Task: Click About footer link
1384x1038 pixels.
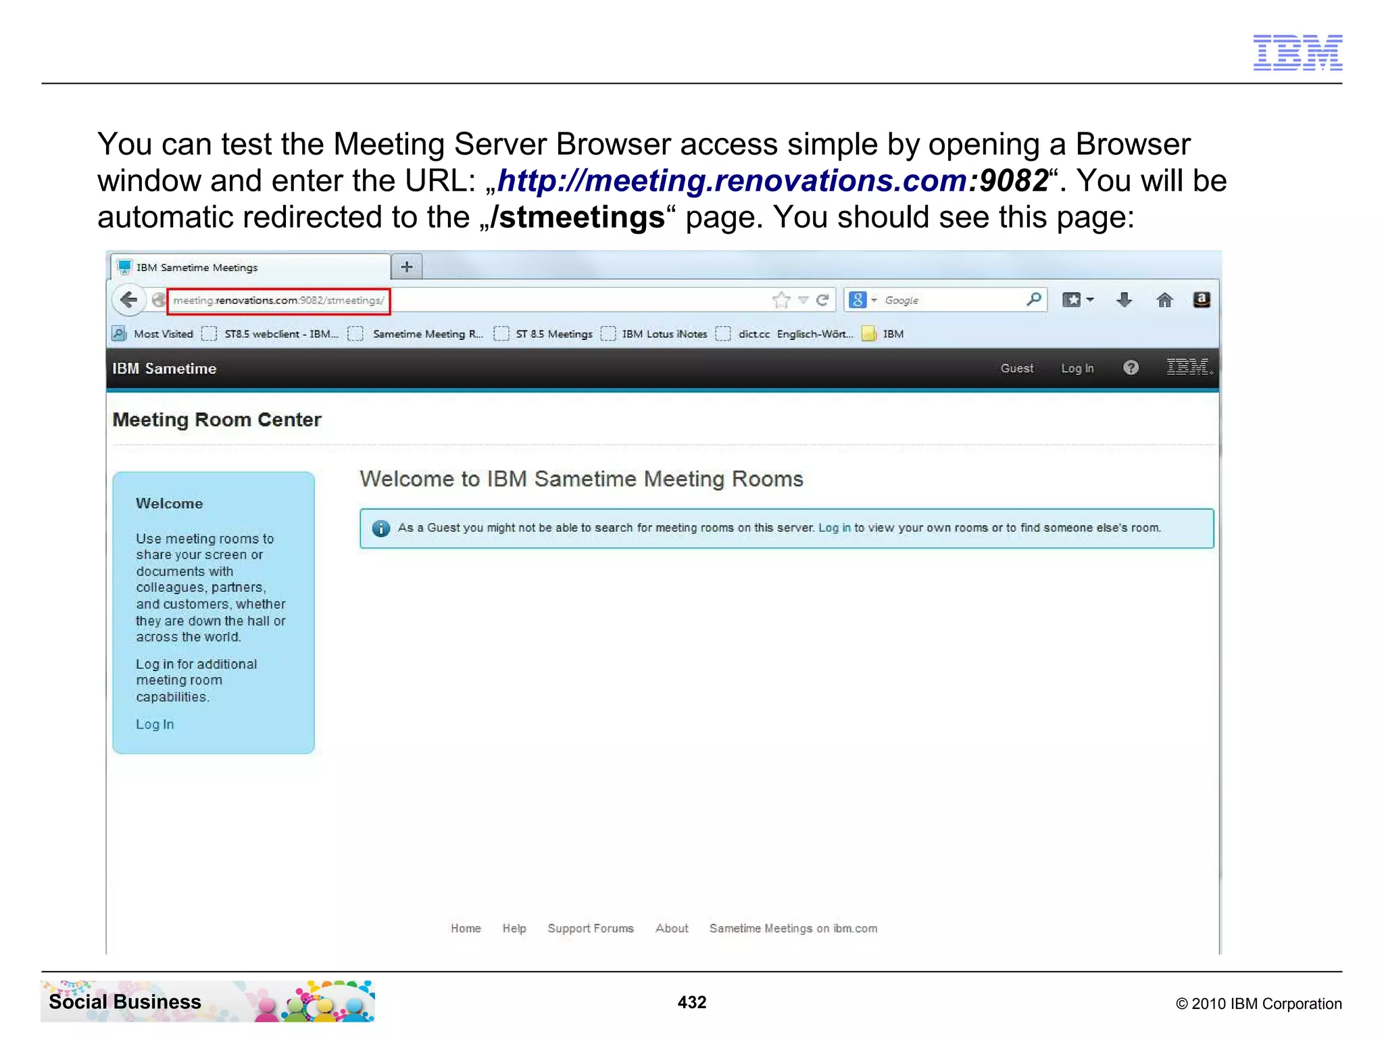Action: [672, 929]
